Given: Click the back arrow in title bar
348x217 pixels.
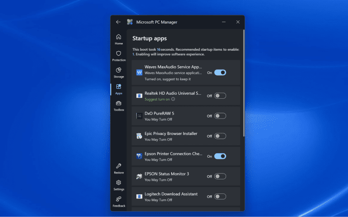Looking at the screenshot, I should (x=118, y=22).
